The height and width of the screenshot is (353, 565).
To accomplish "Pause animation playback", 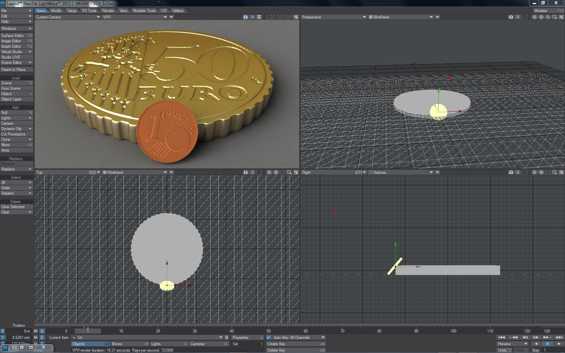I will (x=548, y=344).
